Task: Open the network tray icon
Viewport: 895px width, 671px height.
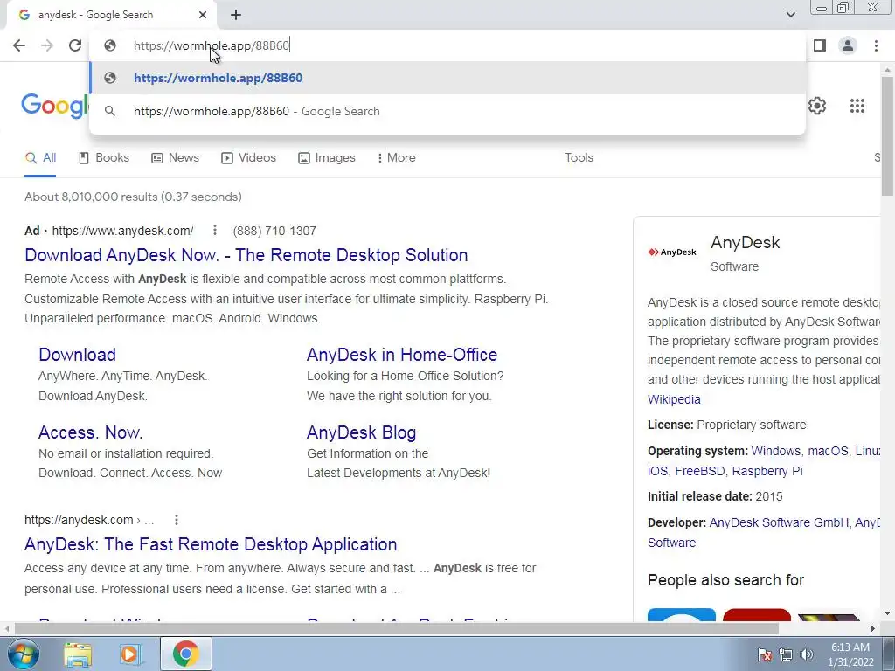Action: [786, 654]
